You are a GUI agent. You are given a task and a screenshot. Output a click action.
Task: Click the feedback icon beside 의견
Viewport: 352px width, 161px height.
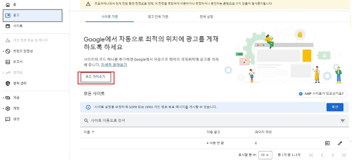pos(8,119)
